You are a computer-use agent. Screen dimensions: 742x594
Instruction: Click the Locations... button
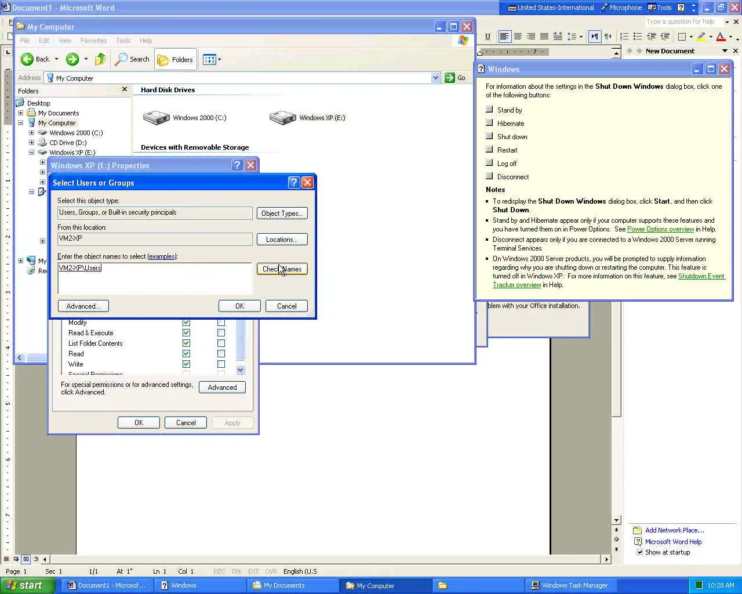click(x=282, y=240)
